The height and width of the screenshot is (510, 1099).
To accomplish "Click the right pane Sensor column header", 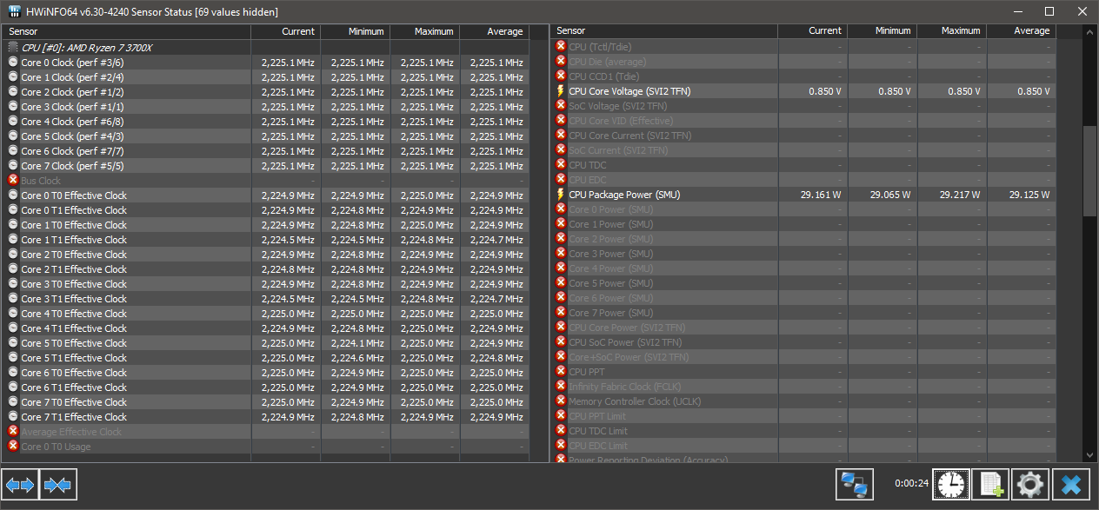I will coord(664,31).
